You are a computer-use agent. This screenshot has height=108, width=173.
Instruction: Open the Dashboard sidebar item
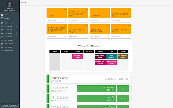click(7, 15)
